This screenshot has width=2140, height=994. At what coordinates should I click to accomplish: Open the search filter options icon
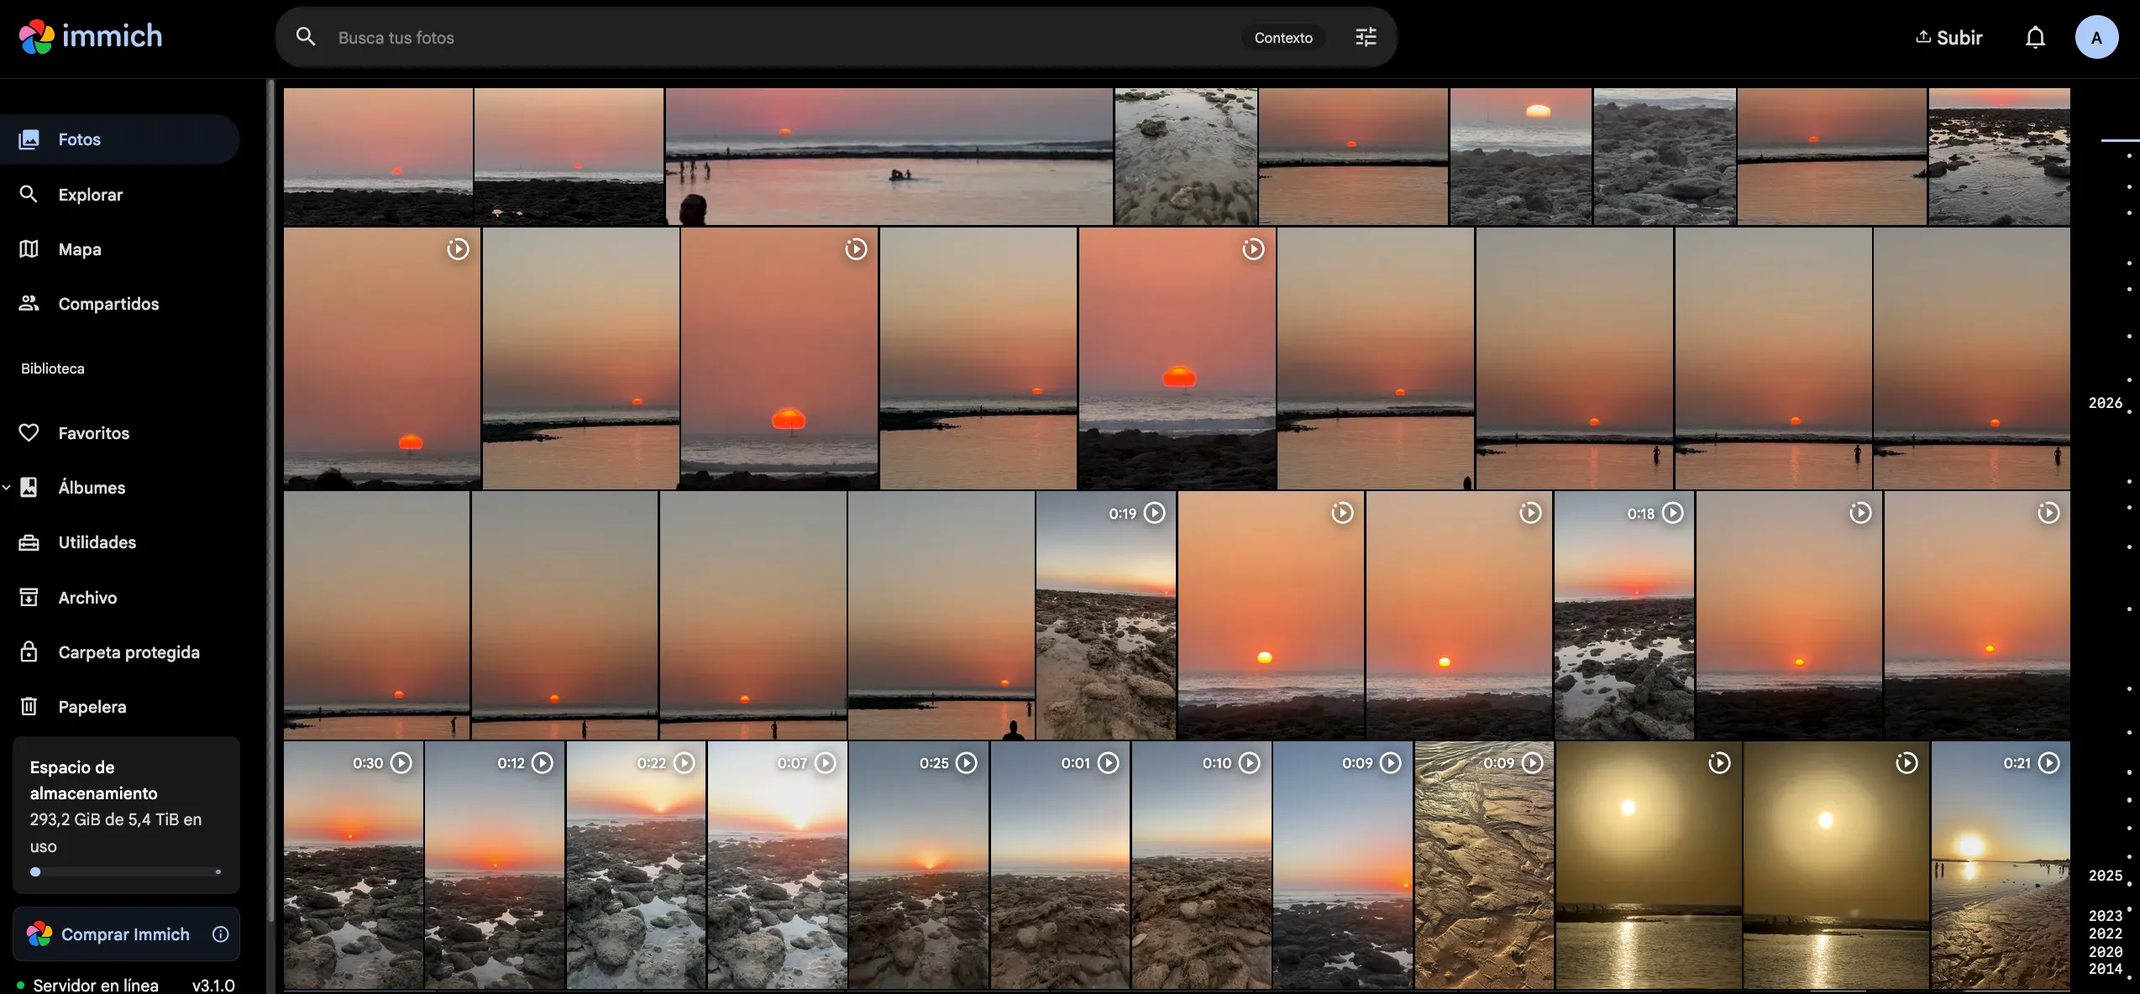pos(1366,37)
